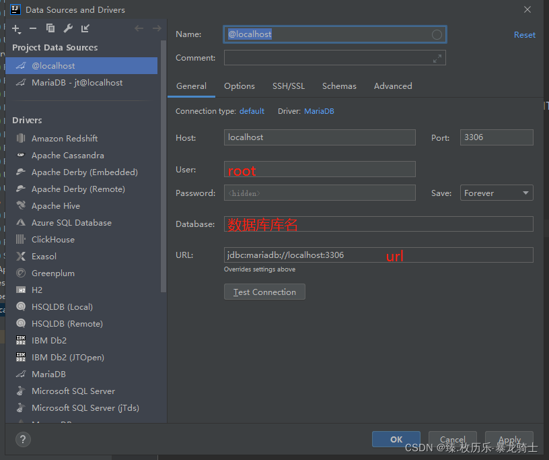This screenshot has width=549, height=460.
Task: Remove selected data source with minus icon
Action: point(33,28)
